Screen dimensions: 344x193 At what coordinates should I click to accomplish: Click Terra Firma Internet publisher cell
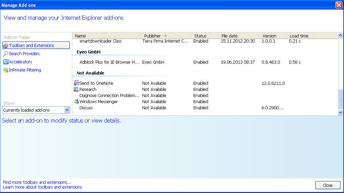[x=165, y=41]
